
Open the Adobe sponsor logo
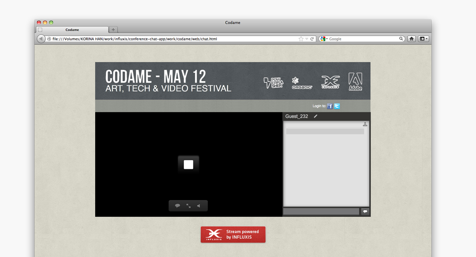click(x=355, y=82)
